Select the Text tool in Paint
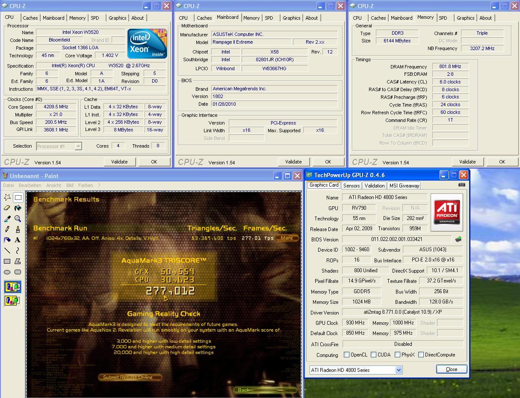 pos(18,240)
